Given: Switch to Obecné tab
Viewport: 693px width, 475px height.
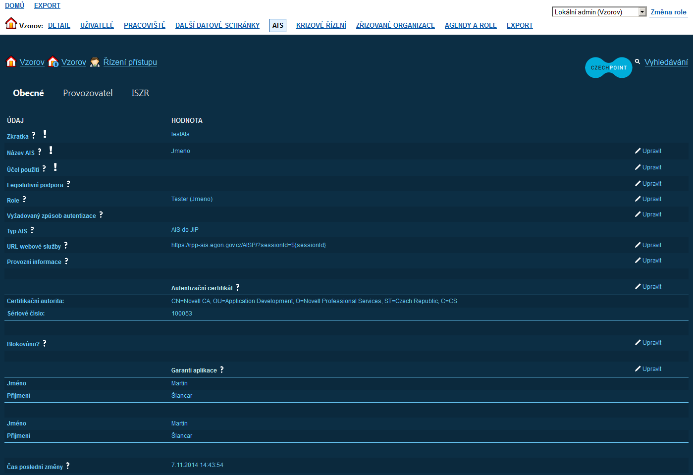Looking at the screenshot, I should [x=28, y=93].
